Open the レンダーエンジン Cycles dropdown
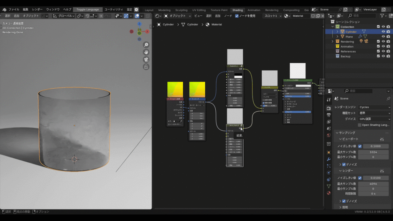This screenshot has width=393, height=221. (x=375, y=107)
